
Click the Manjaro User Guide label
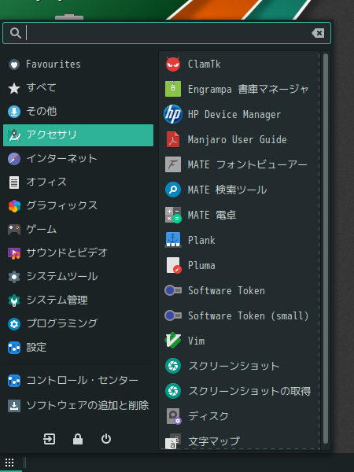pyautogui.click(x=238, y=140)
